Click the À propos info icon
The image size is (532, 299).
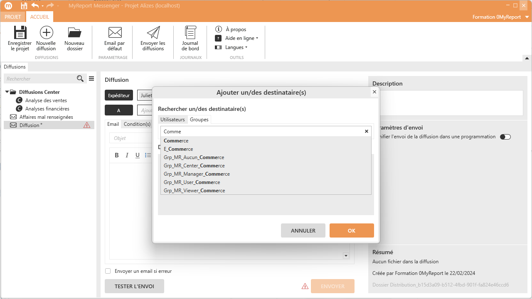click(218, 29)
